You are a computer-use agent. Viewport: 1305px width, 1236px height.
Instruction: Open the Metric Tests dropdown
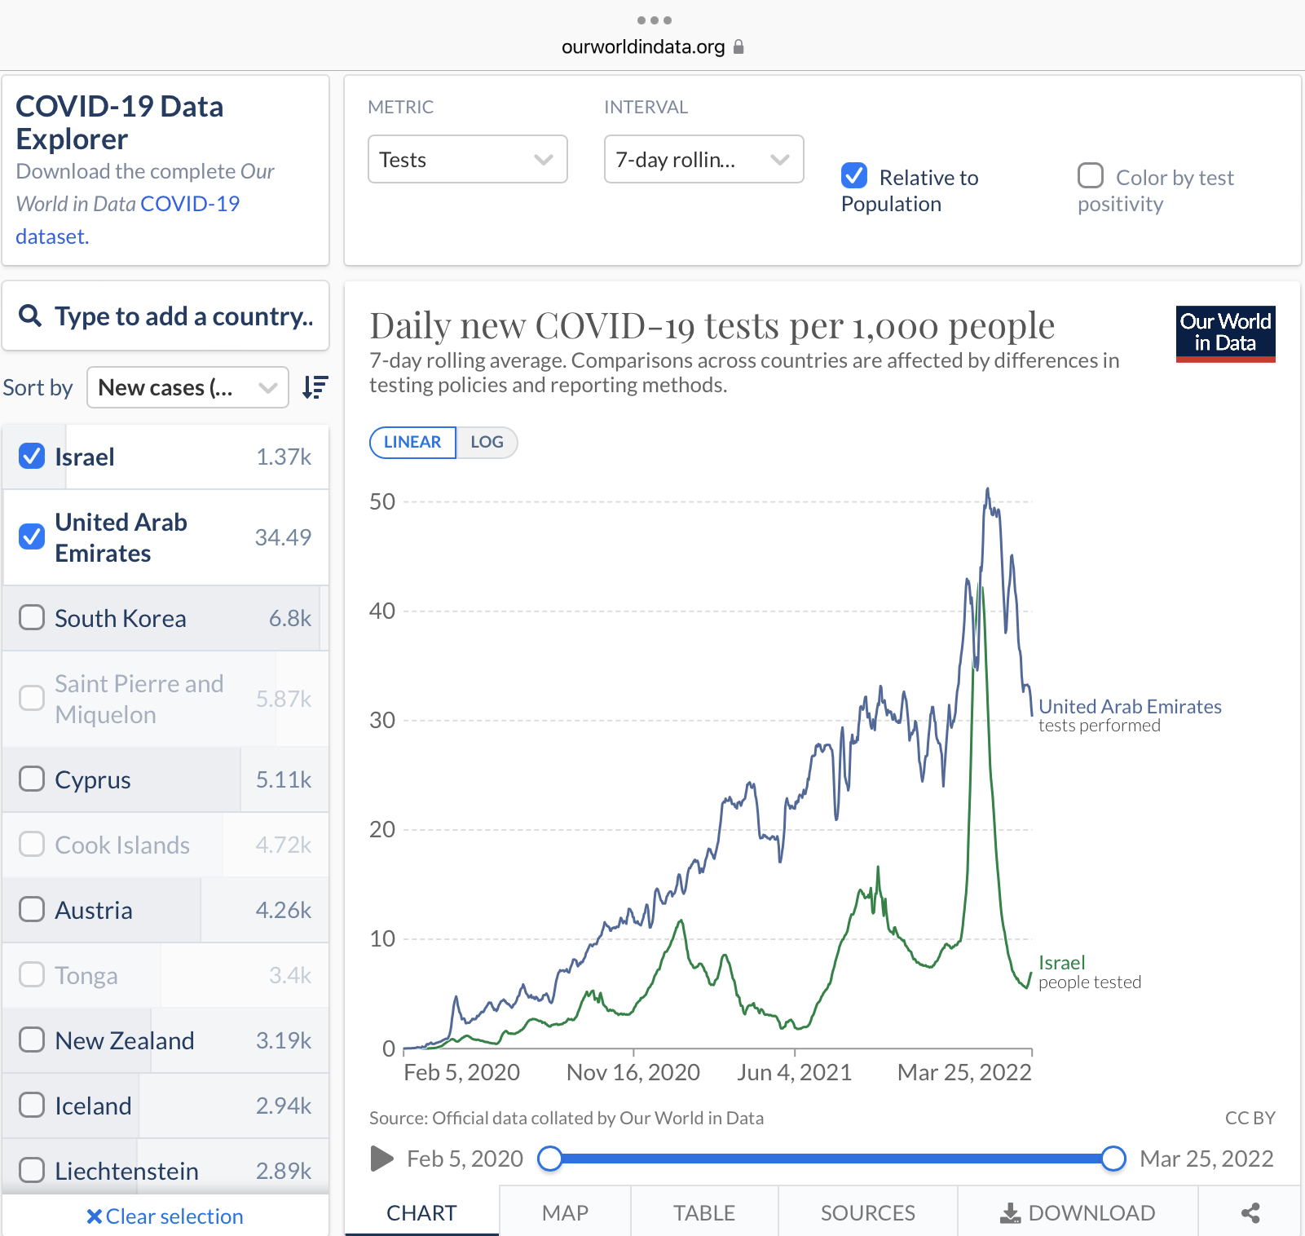[467, 160]
